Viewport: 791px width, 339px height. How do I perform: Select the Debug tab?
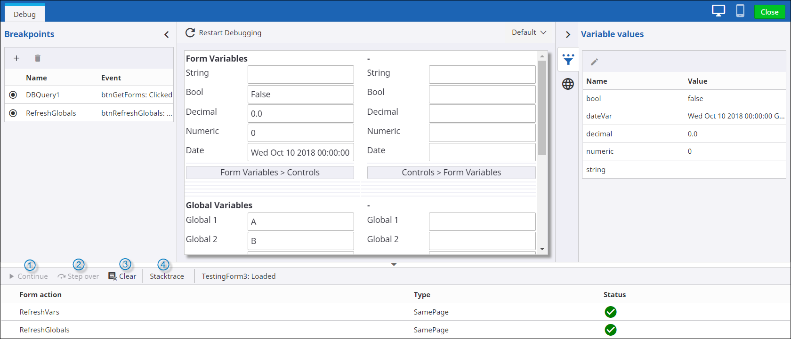coord(24,14)
